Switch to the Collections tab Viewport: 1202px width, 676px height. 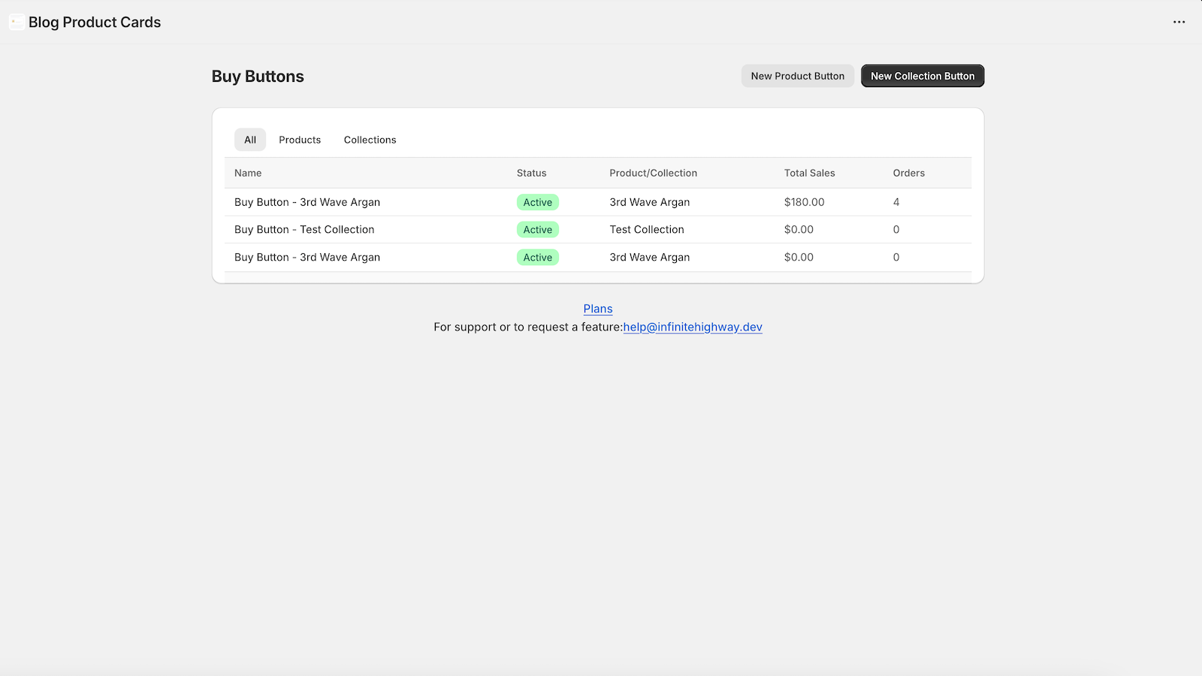(x=370, y=140)
